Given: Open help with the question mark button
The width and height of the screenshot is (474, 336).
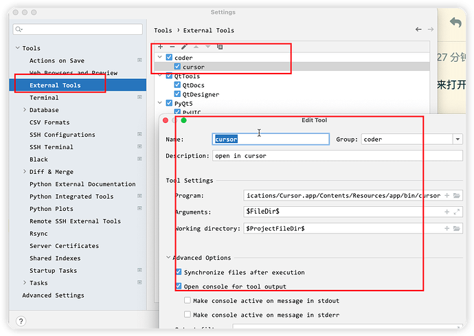Looking at the screenshot, I should (x=21, y=321).
